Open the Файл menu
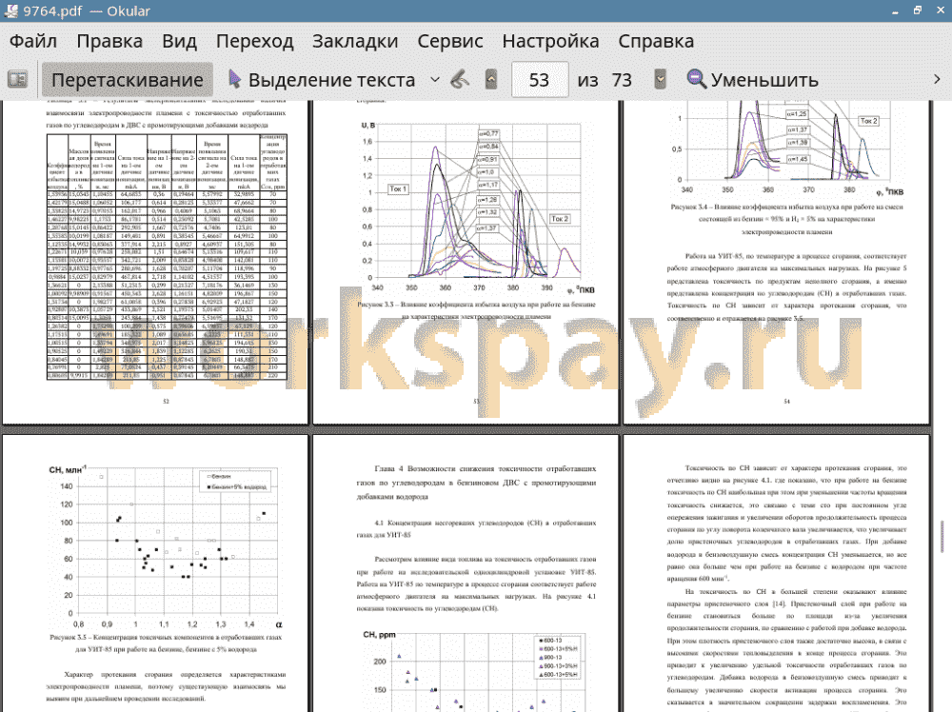The width and height of the screenshot is (952, 712). (33, 41)
